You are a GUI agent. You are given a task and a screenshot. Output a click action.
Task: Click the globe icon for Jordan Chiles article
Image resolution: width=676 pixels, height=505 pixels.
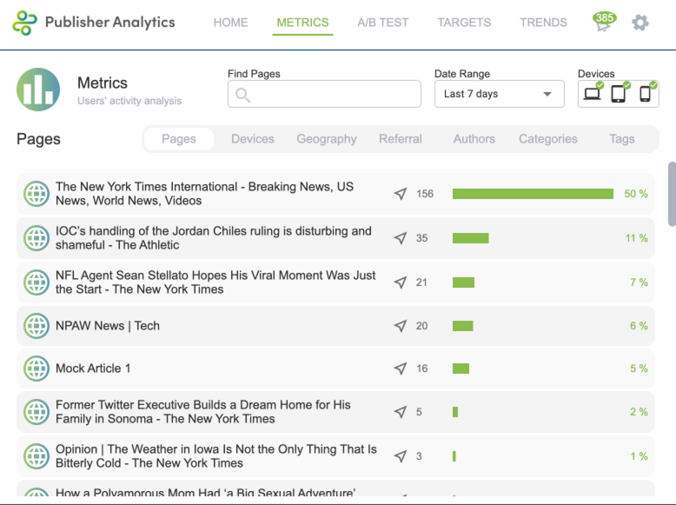pos(36,238)
